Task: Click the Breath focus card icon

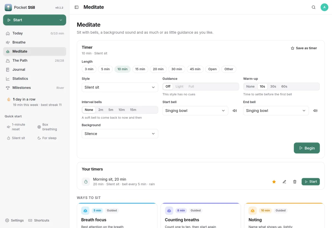Action: tap(85, 211)
